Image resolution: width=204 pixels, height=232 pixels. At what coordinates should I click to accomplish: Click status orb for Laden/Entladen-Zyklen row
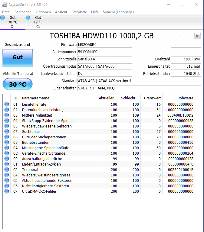(x=7, y=164)
